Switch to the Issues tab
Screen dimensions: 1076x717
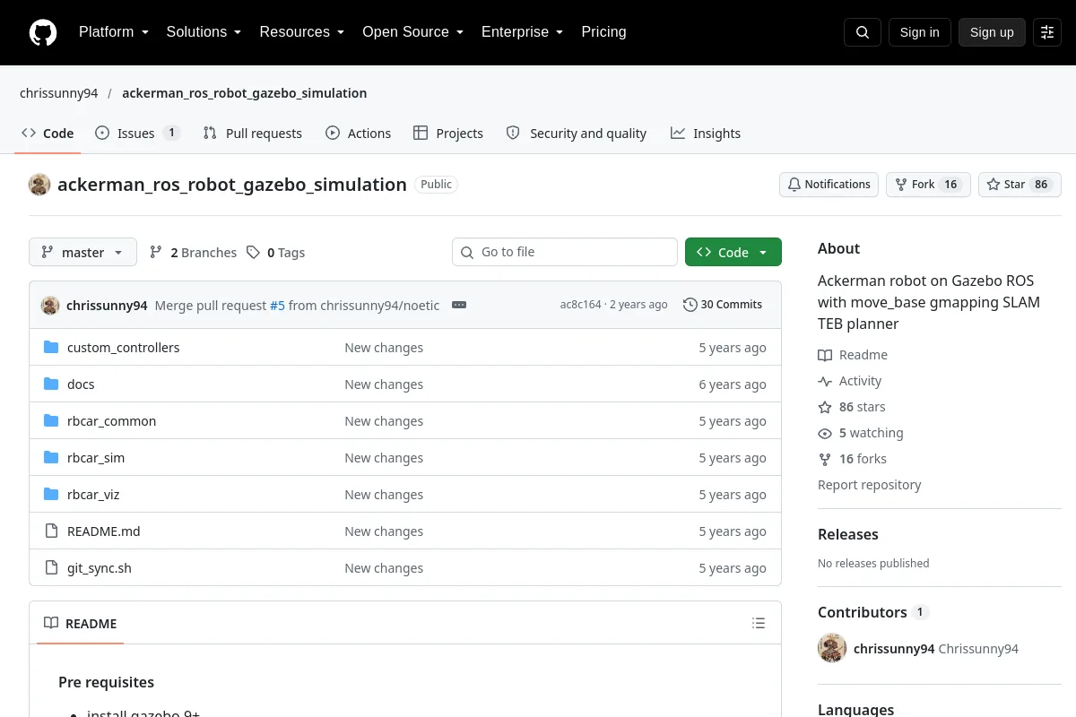pyautogui.click(x=137, y=133)
